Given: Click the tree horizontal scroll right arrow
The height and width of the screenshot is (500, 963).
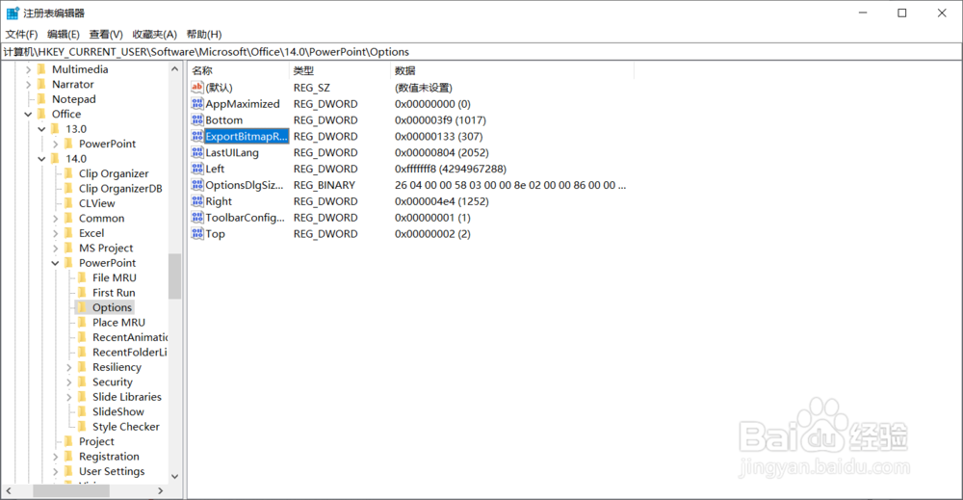Looking at the screenshot, I should [x=161, y=490].
